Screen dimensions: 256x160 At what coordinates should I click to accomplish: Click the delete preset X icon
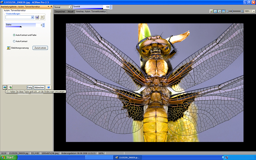coord(42,17)
